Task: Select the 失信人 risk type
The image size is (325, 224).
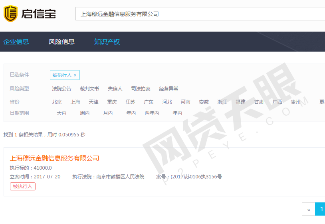Action: (115, 89)
